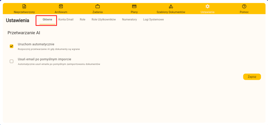The height and width of the screenshot is (125, 268).
Task: Select the Zadania briefcase icon
Action: click(97, 6)
